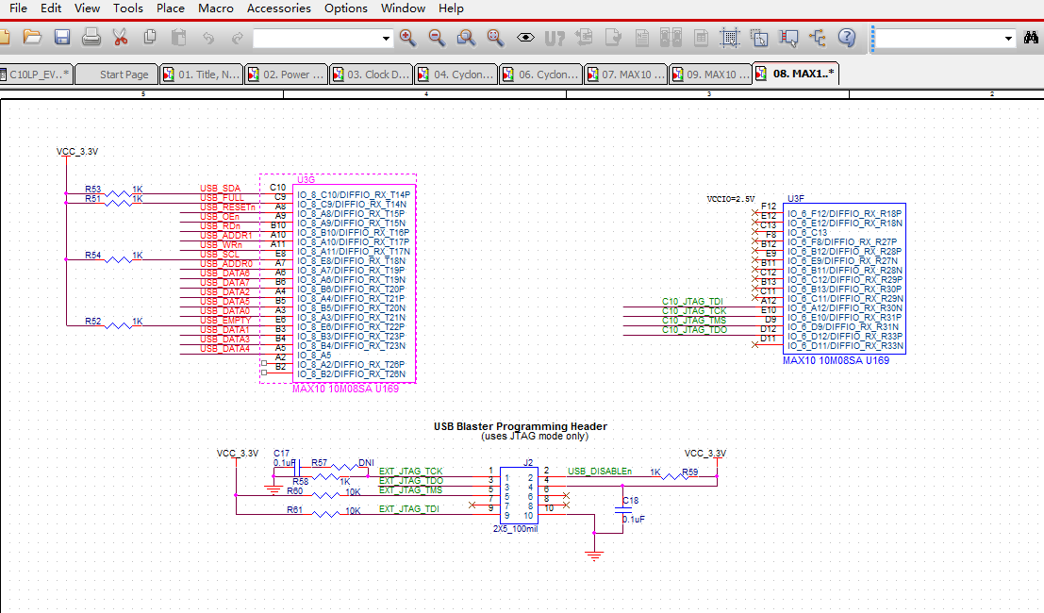Save the design with the floppy icon
The height and width of the screenshot is (613, 1044).
click(x=62, y=38)
